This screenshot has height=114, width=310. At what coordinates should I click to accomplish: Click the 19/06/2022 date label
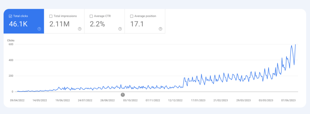pos(62,100)
